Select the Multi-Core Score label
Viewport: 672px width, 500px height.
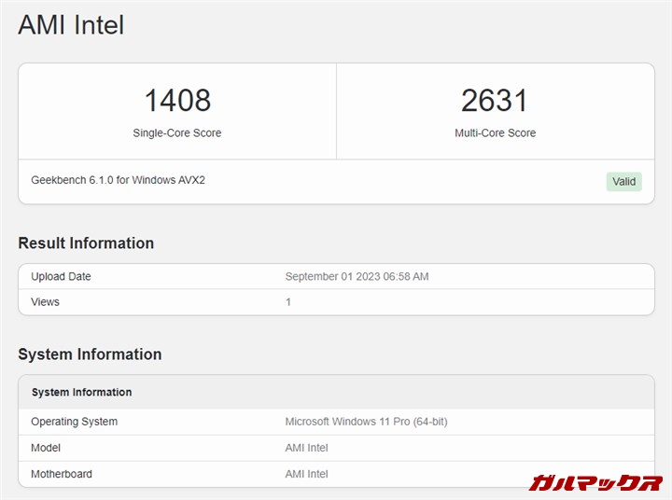pyautogui.click(x=495, y=133)
